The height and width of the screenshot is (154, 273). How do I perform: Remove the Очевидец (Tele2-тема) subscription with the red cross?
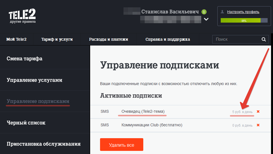point(258,112)
